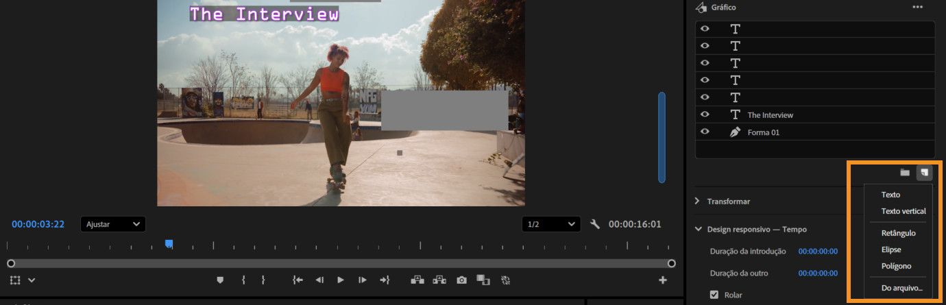
Task: Select the Forma 01 layer row
Action: pos(815,132)
